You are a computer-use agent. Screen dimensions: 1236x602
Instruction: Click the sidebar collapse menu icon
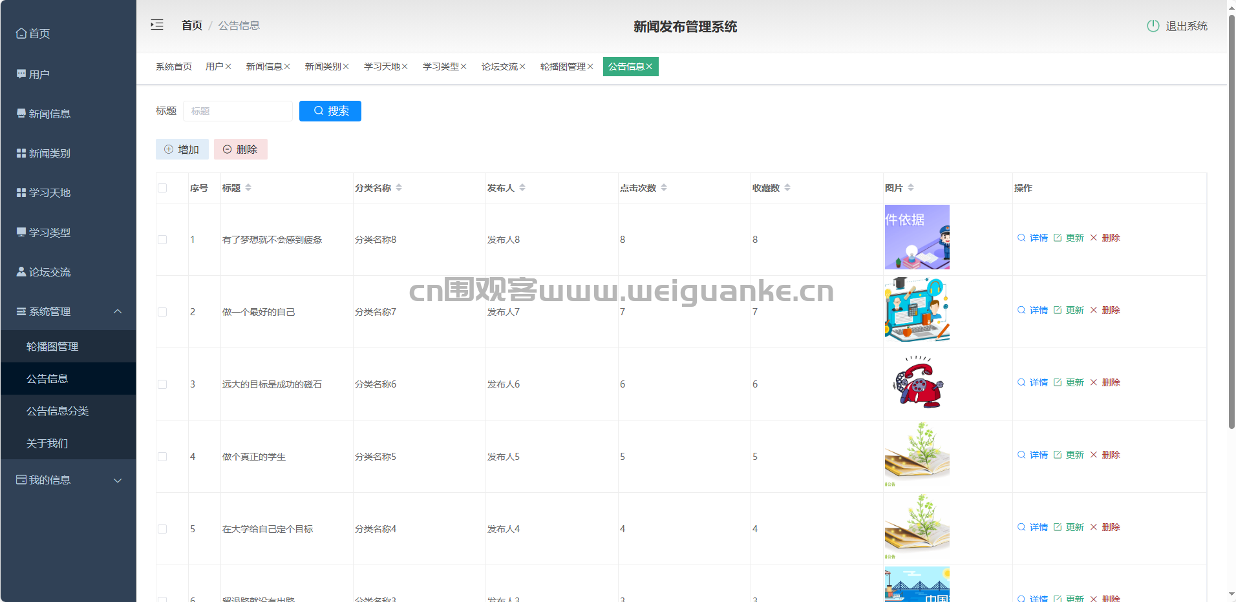pyautogui.click(x=157, y=25)
